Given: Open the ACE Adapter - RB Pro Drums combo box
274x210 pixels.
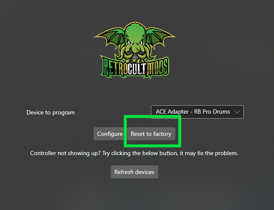Looking at the screenshot, I should pos(197,112).
